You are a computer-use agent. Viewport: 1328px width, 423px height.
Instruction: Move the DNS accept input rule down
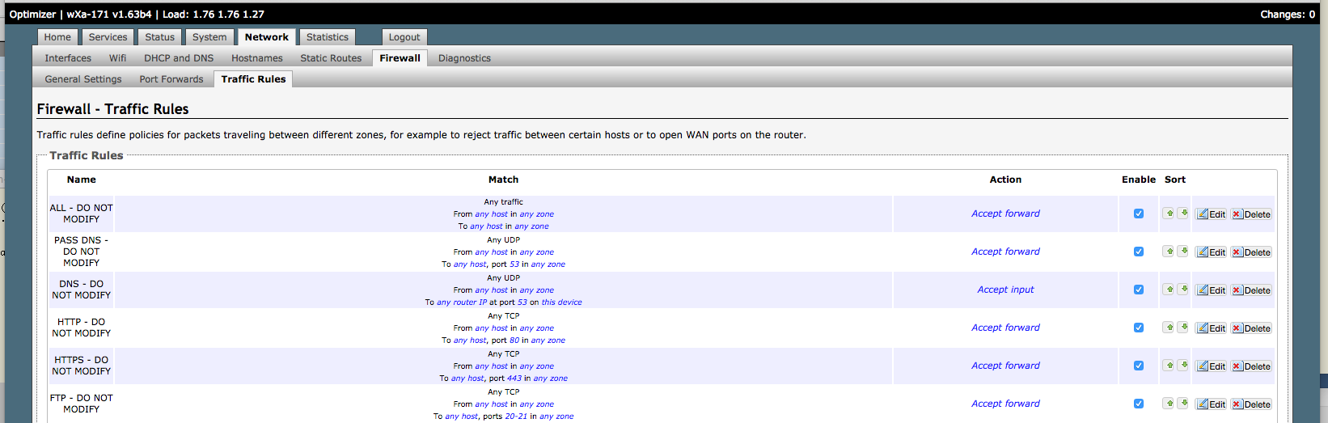pos(1183,290)
